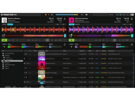Toggle loop ACTIVE on Deck B
The width and height of the screenshot is (135, 101).
click(127, 40)
